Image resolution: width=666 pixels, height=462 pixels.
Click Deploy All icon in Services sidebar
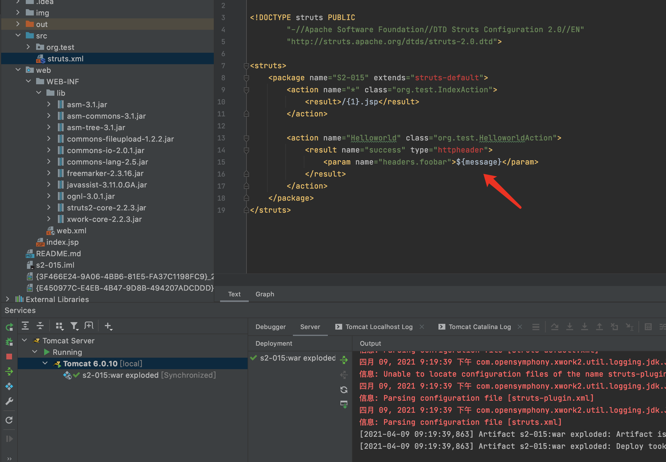point(9,371)
